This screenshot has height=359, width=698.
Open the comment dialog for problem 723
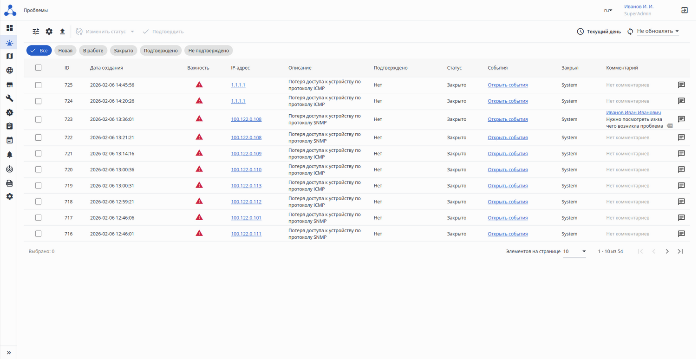tap(681, 119)
